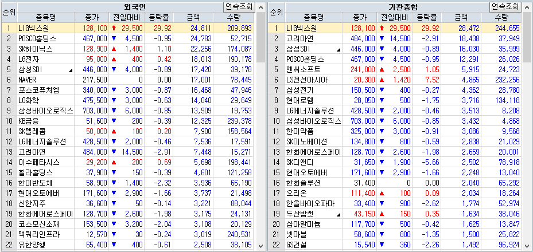
Task: Select LG화학 stock name
Action: (29, 100)
